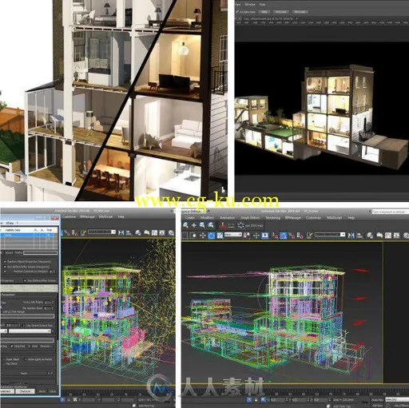This screenshot has height=408, width=409.
Task: Click the Clear button in RPManager dialog
Action: pos(53,391)
